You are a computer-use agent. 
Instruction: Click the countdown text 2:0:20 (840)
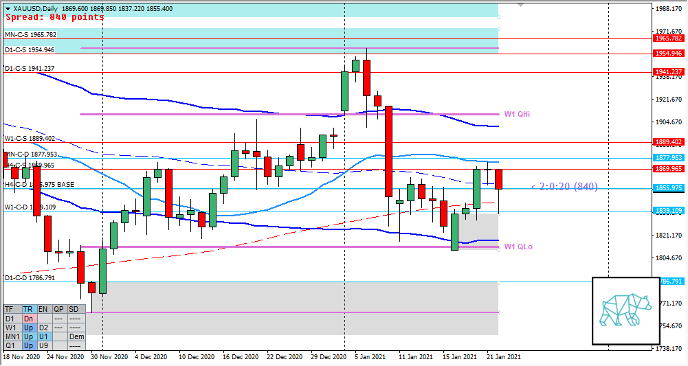[564, 186]
